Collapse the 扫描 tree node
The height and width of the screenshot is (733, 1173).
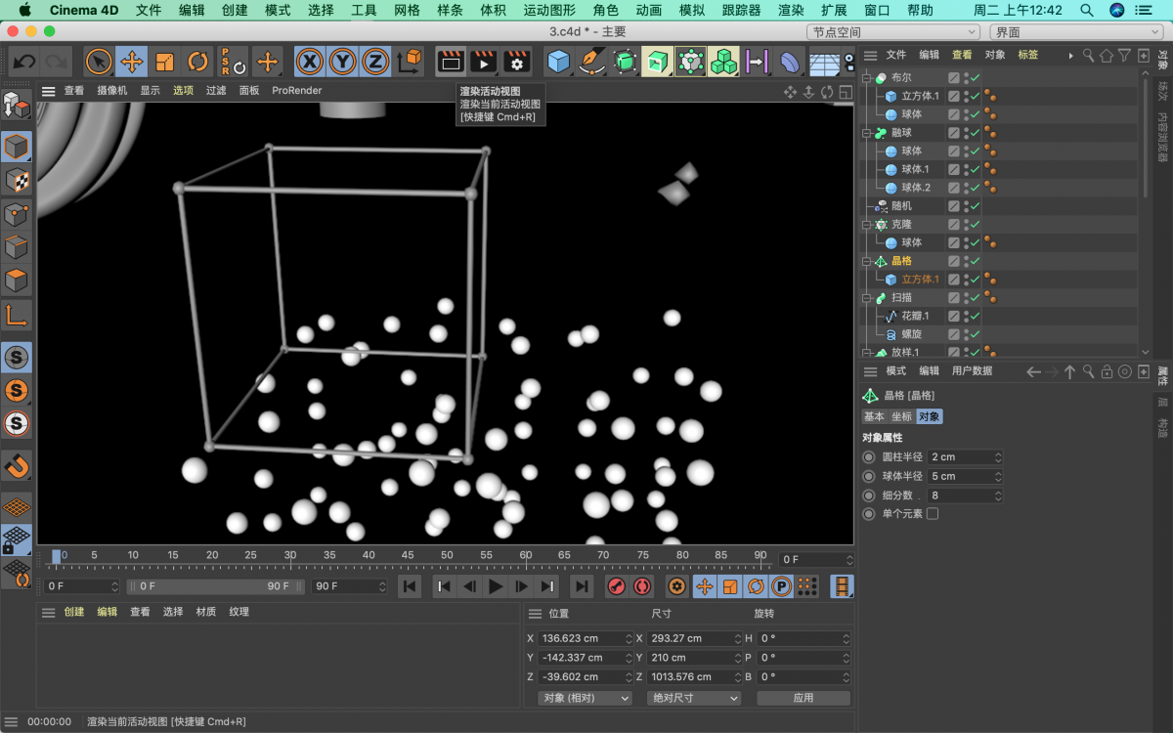pos(867,297)
